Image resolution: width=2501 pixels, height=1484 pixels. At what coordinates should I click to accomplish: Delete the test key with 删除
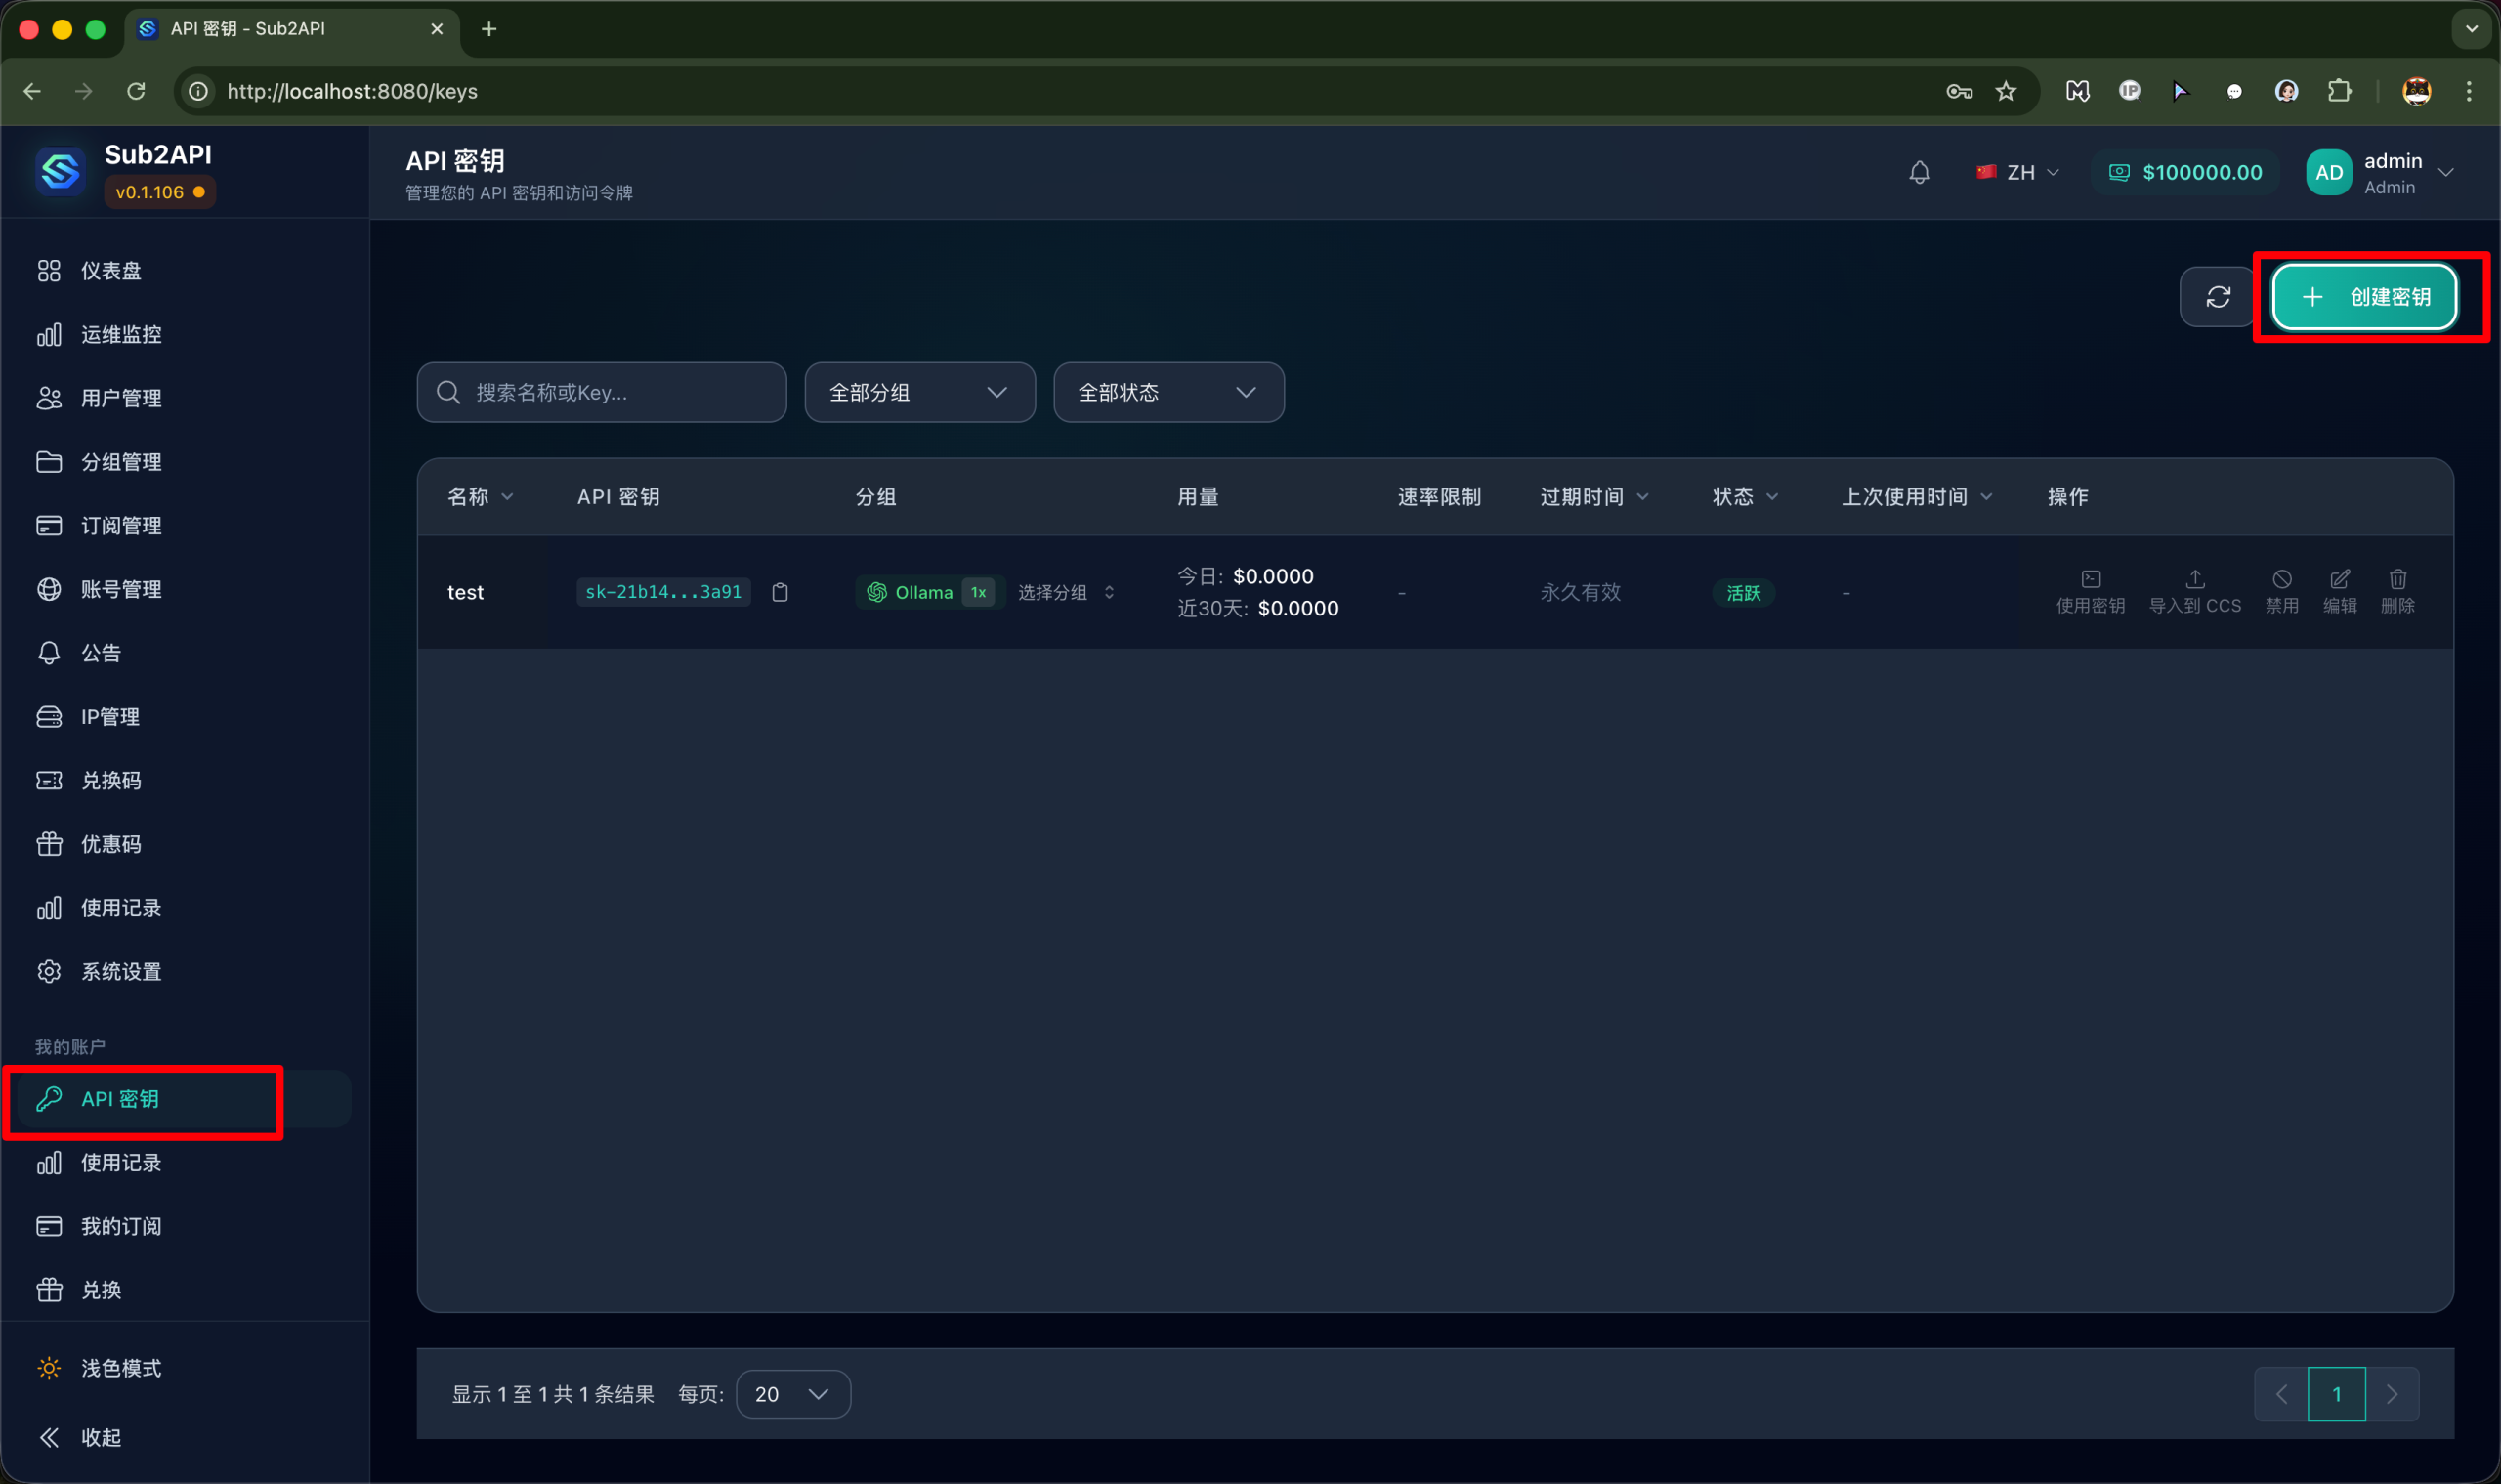2397,591
